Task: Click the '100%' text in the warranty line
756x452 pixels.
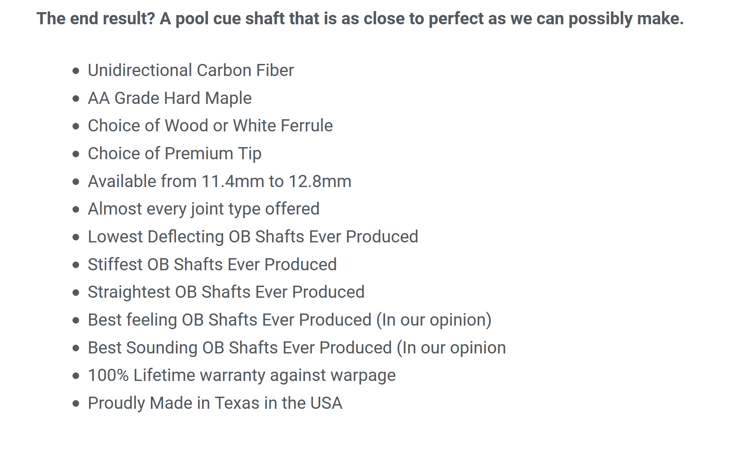Action: [x=108, y=376]
